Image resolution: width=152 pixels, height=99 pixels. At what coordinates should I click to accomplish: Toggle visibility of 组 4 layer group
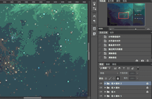coord(101,92)
